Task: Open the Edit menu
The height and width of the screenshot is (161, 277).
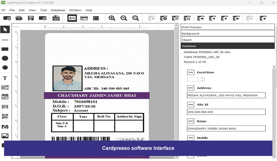Action: tap(22, 10)
